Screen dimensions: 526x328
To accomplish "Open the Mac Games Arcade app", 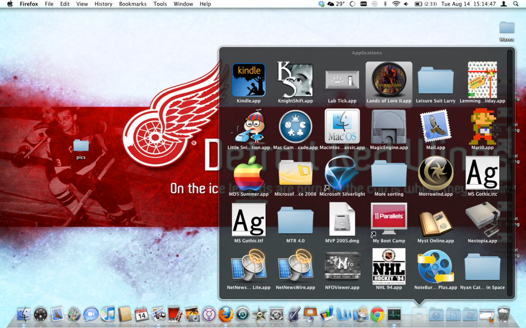I will coord(295,127).
